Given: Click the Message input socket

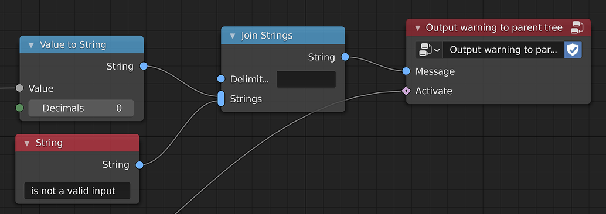Looking at the screenshot, I should pyautogui.click(x=406, y=71).
